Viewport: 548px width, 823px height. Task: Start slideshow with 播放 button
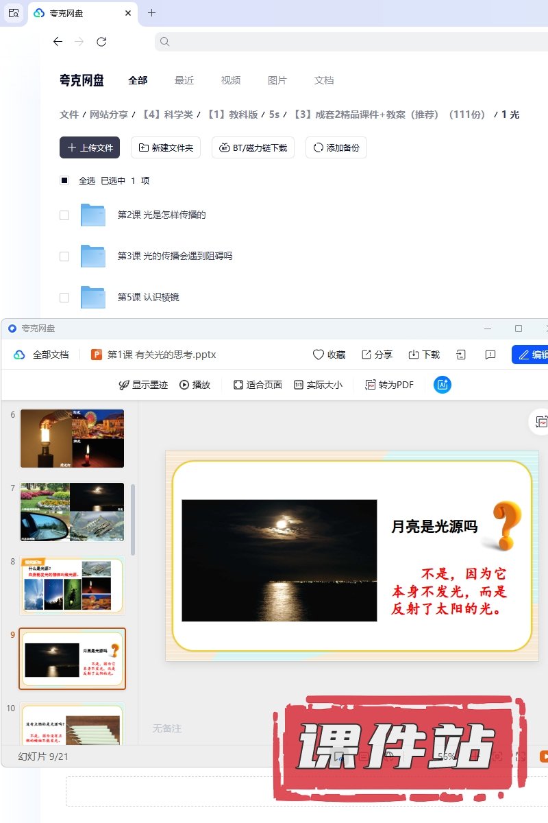(x=195, y=385)
